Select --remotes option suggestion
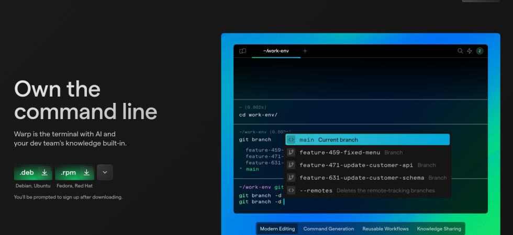 pyautogui.click(x=367, y=191)
